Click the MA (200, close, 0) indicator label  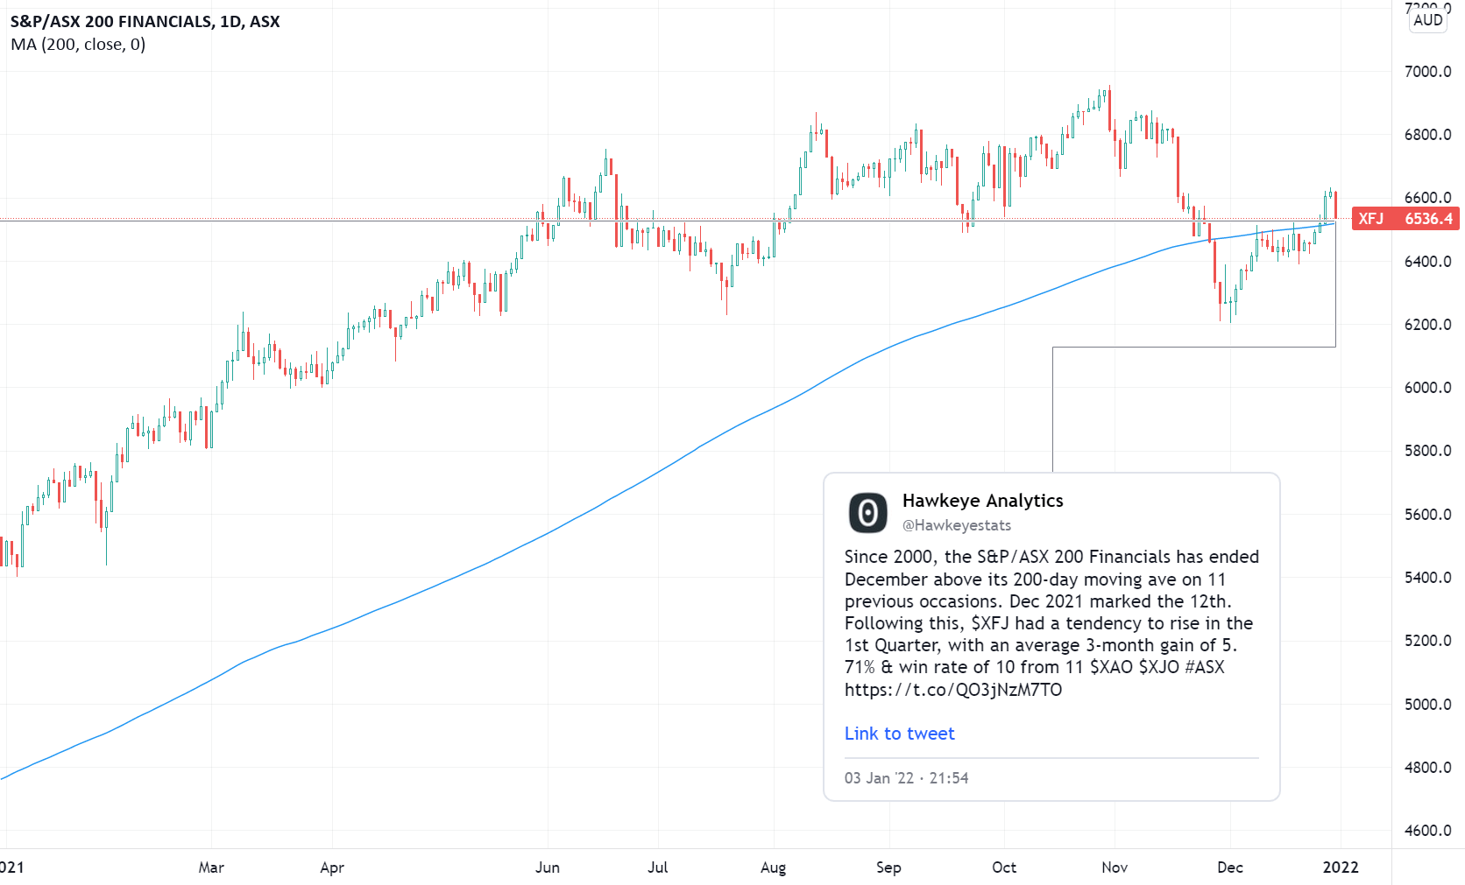tap(77, 44)
